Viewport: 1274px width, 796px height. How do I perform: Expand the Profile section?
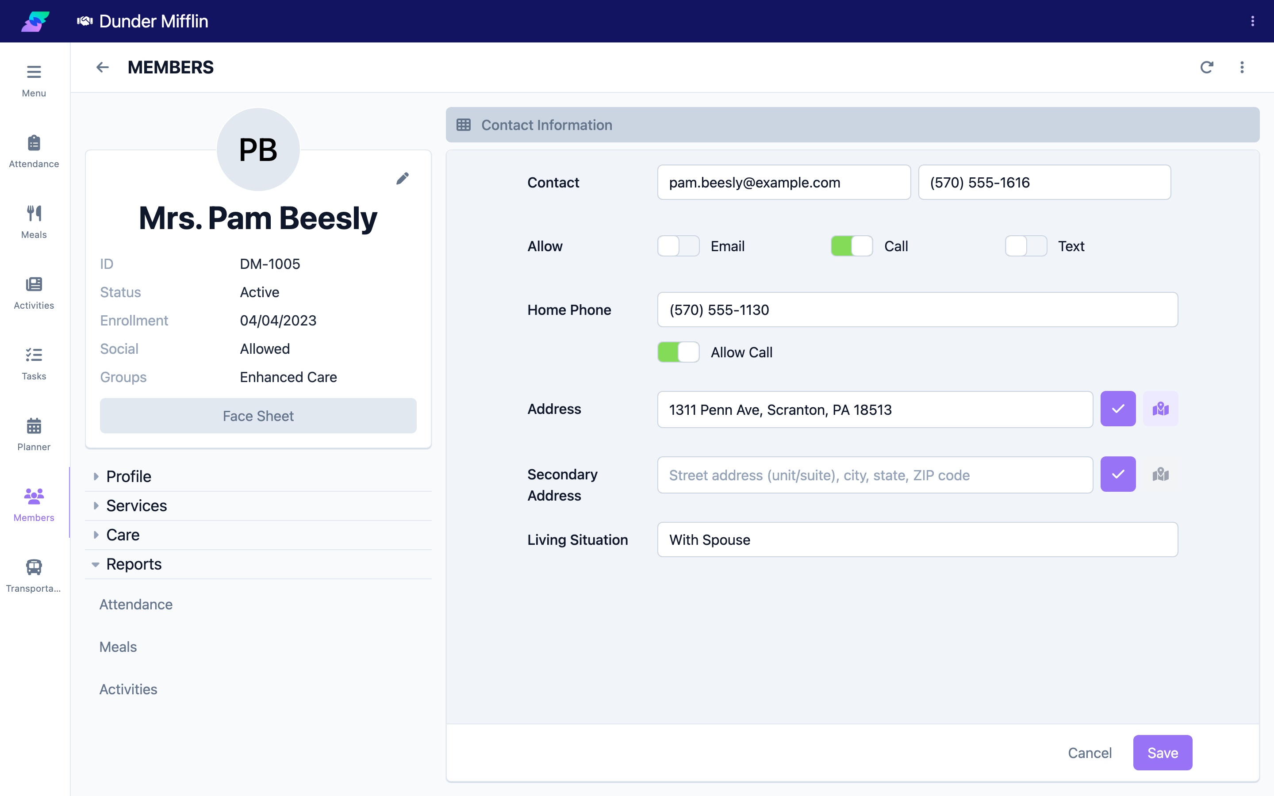[258, 476]
